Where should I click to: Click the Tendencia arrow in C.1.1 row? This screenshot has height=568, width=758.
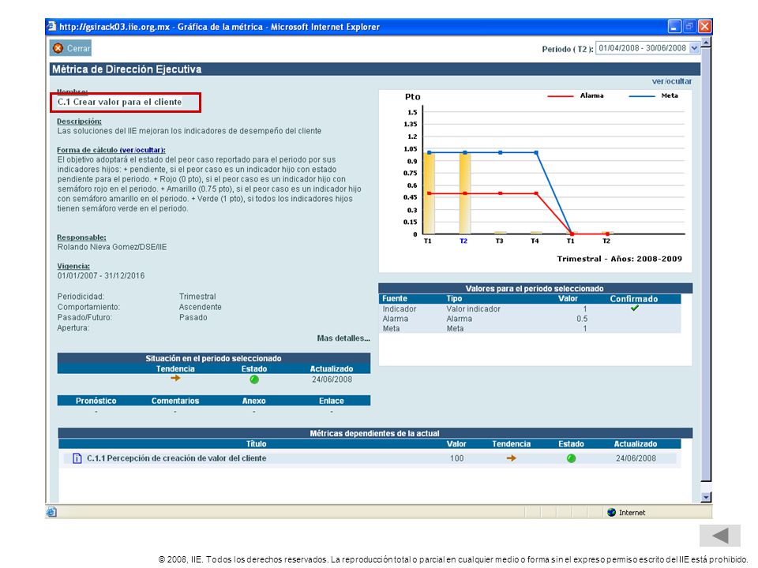[x=511, y=458]
